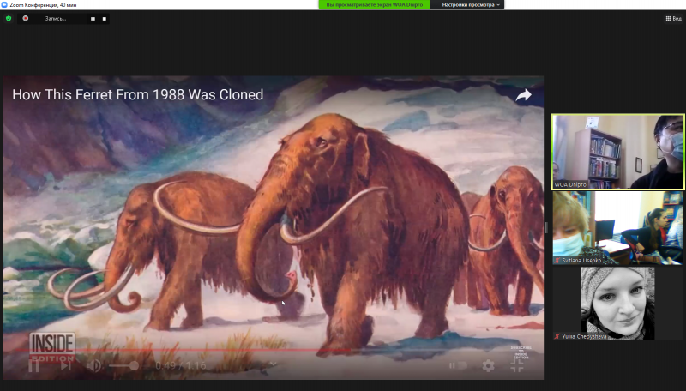Click Svitlana Usenko's muted microphone icon
The width and height of the screenshot is (686, 391).
557,260
